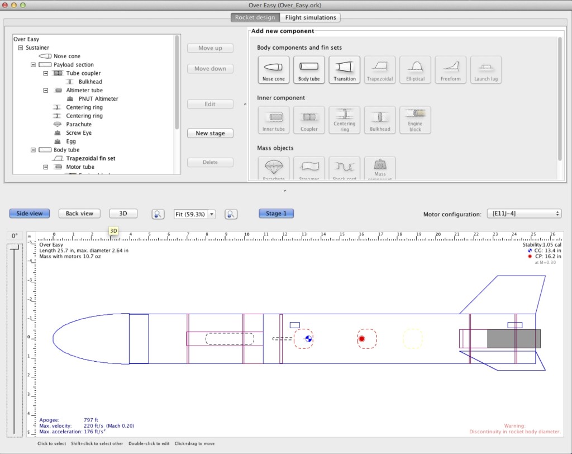Click the Bulkhead component button

380,120
